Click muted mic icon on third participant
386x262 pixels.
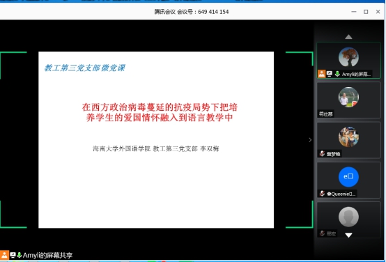tap(322, 154)
